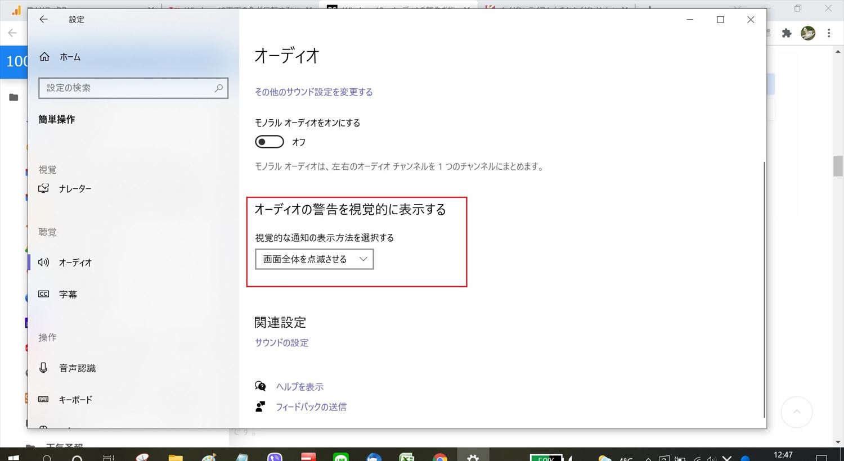Screen dimensions: 844x461
Task: Click the back arrow in Settings
Action: coord(43,20)
